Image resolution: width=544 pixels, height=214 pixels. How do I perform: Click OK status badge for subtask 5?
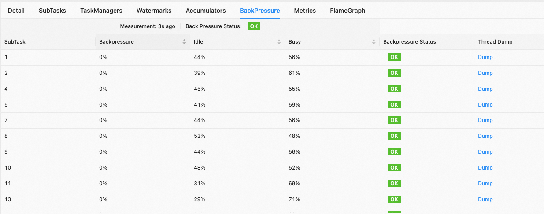click(x=394, y=105)
